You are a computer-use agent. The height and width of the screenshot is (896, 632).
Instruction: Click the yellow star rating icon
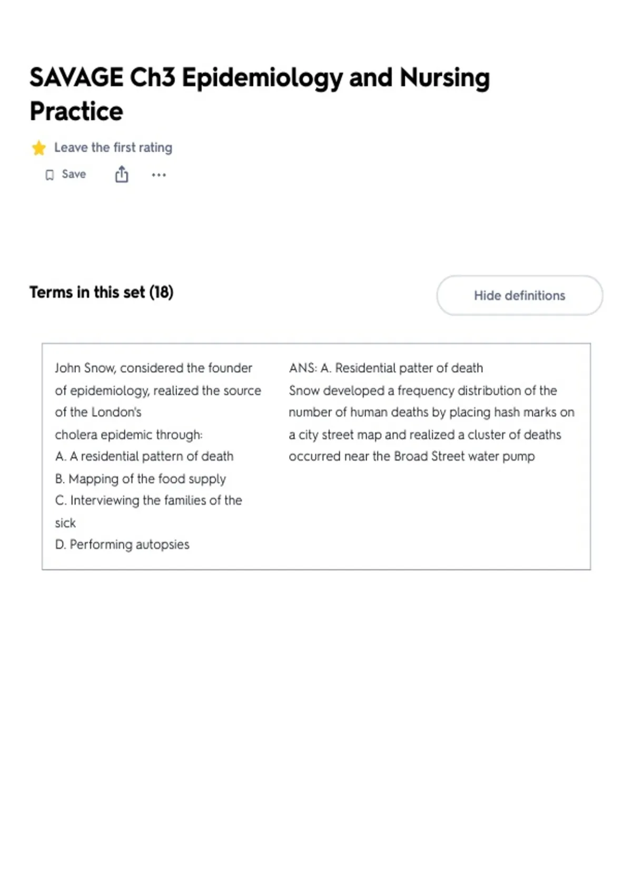[39, 148]
